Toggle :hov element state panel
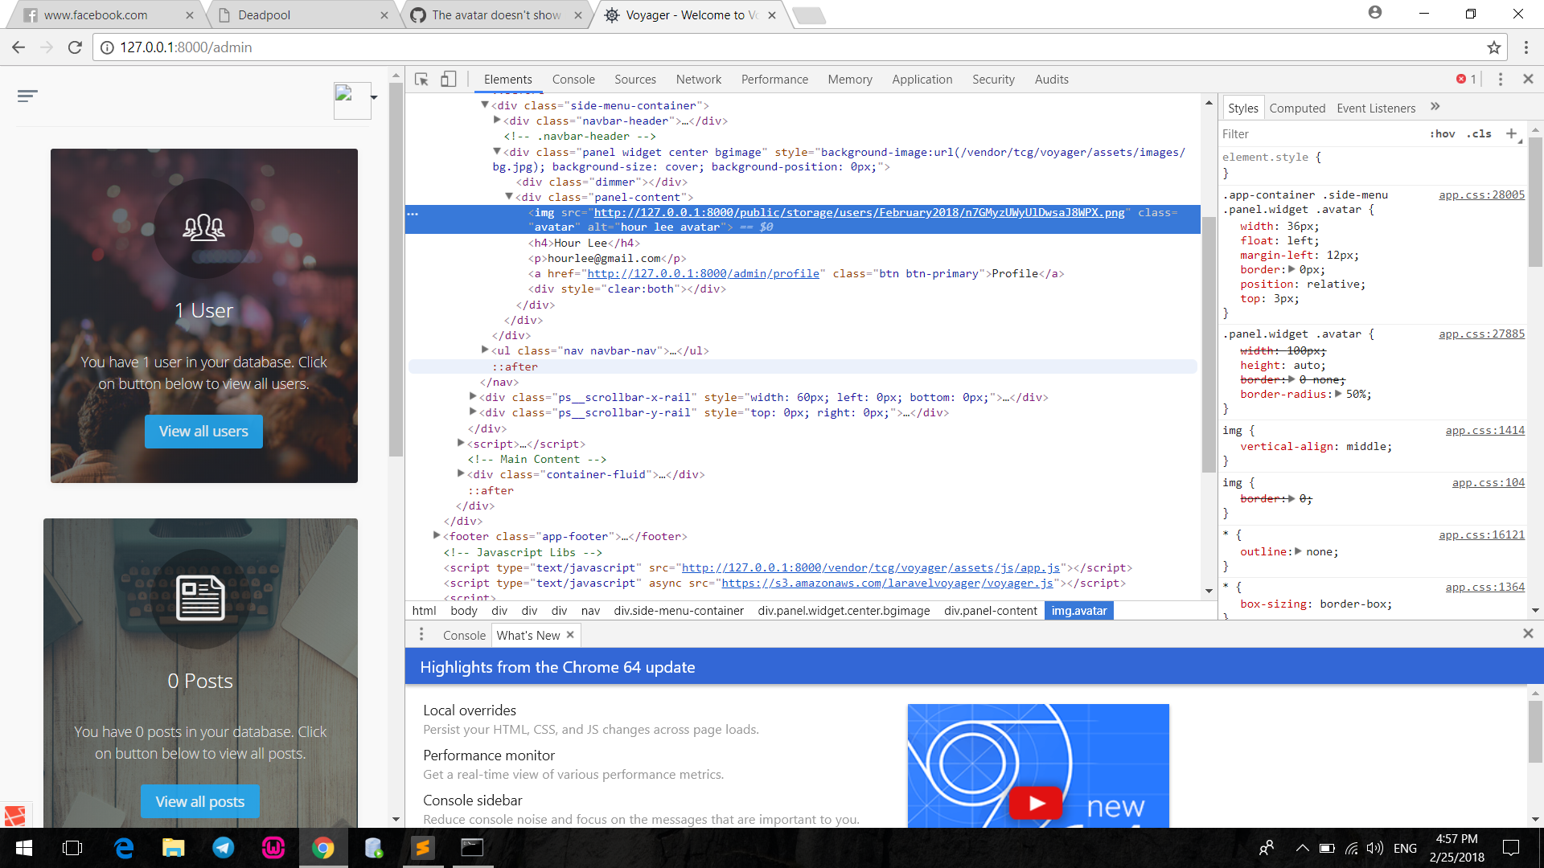The width and height of the screenshot is (1544, 868). point(1443,133)
